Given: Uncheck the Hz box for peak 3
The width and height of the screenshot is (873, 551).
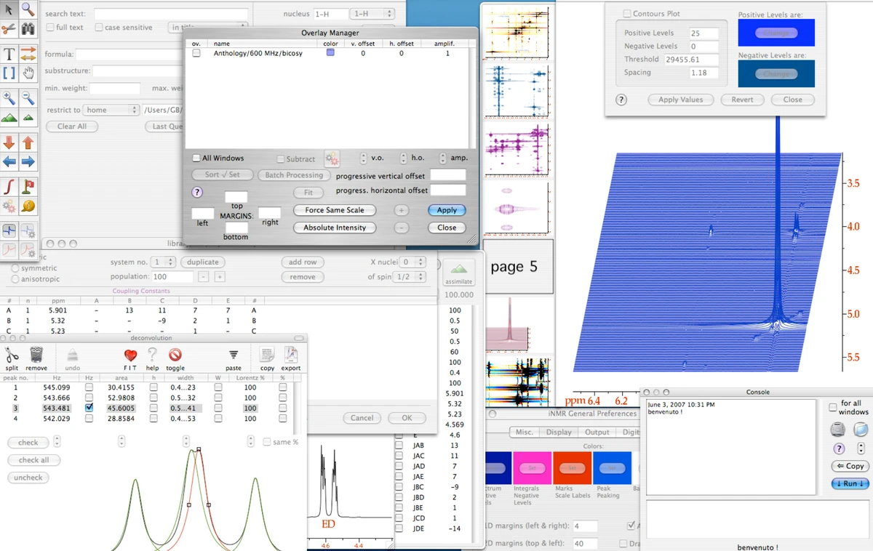Looking at the screenshot, I should tap(89, 409).
